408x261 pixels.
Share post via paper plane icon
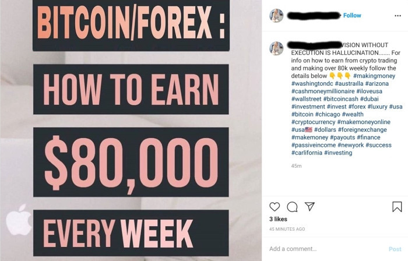[x=309, y=206]
